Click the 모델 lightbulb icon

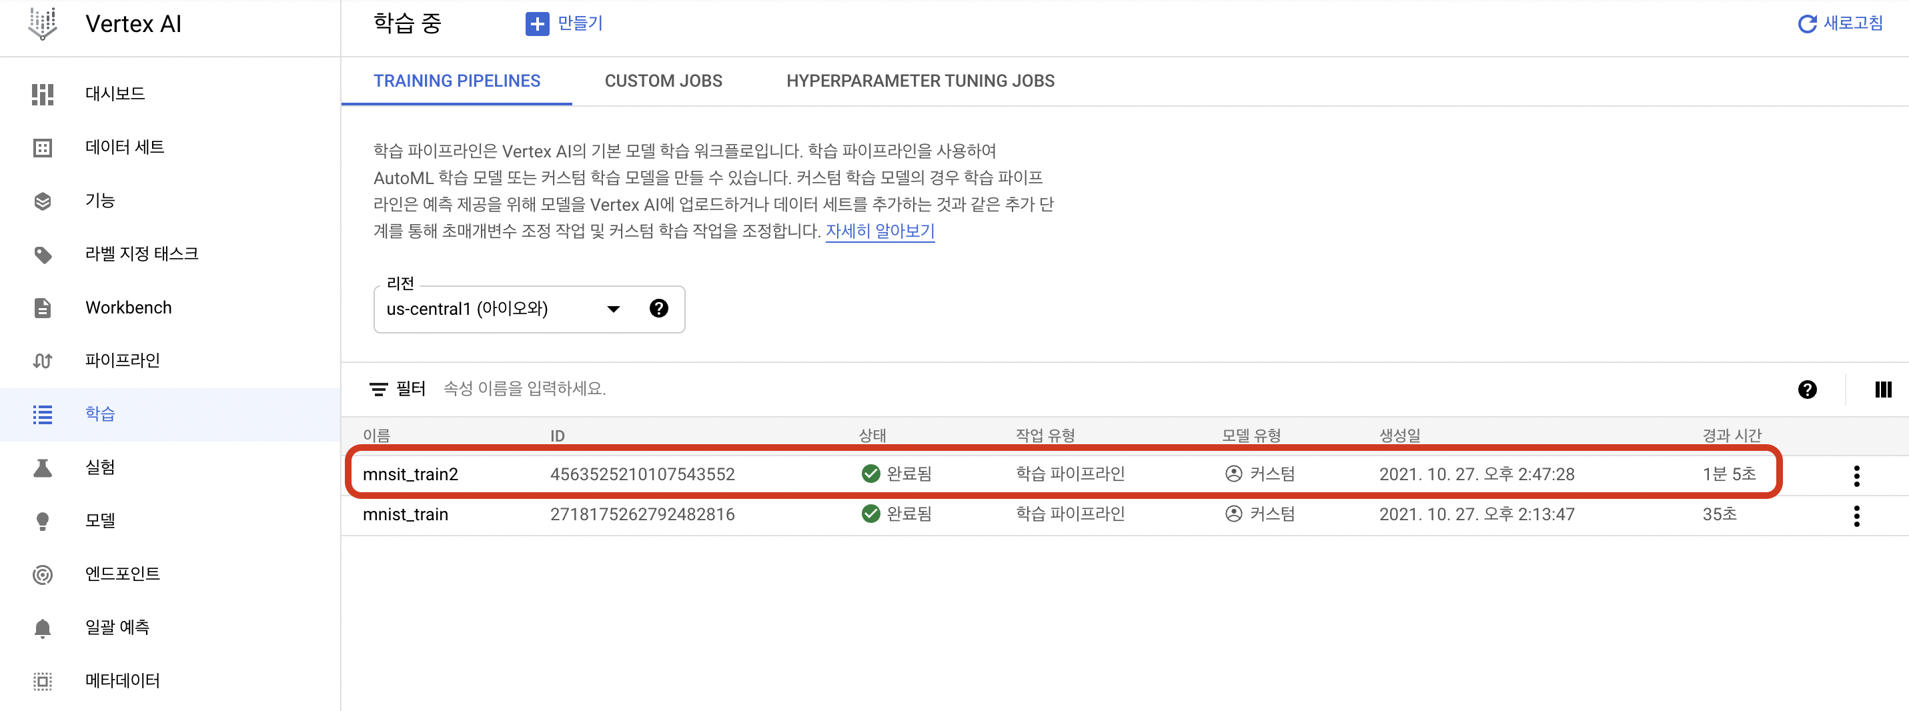(x=43, y=521)
